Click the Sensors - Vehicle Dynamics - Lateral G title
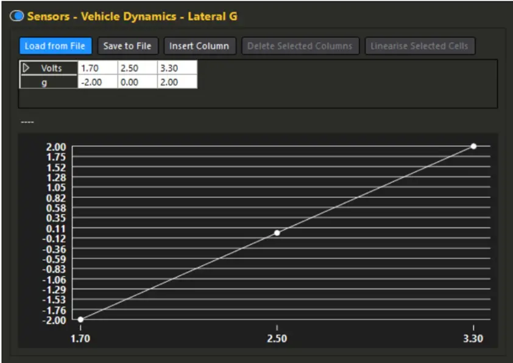This screenshot has width=513, height=363. [132, 16]
